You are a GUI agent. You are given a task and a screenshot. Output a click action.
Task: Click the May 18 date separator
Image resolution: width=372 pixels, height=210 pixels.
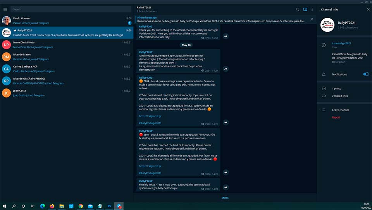[186, 45]
